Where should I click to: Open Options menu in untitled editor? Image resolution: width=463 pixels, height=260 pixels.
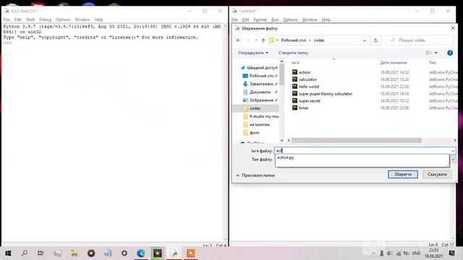[x=290, y=19]
